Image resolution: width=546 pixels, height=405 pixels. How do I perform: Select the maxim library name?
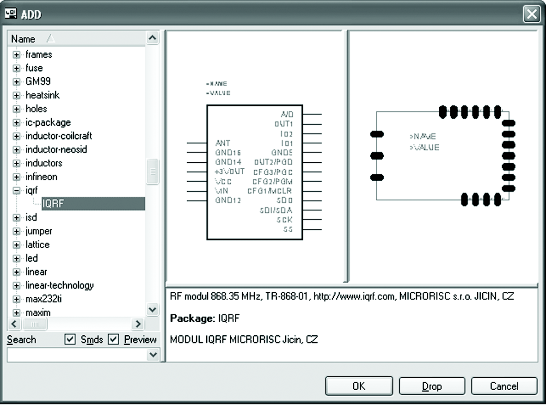pyautogui.click(x=38, y=313)
